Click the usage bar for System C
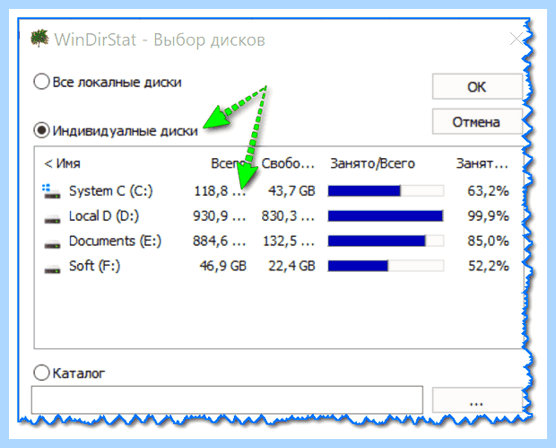556x448 pixels. (386, 191)
